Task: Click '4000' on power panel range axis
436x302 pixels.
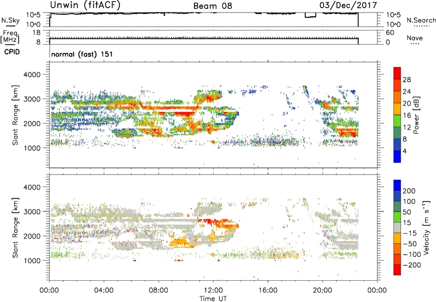Action: (x=32, y=75)
